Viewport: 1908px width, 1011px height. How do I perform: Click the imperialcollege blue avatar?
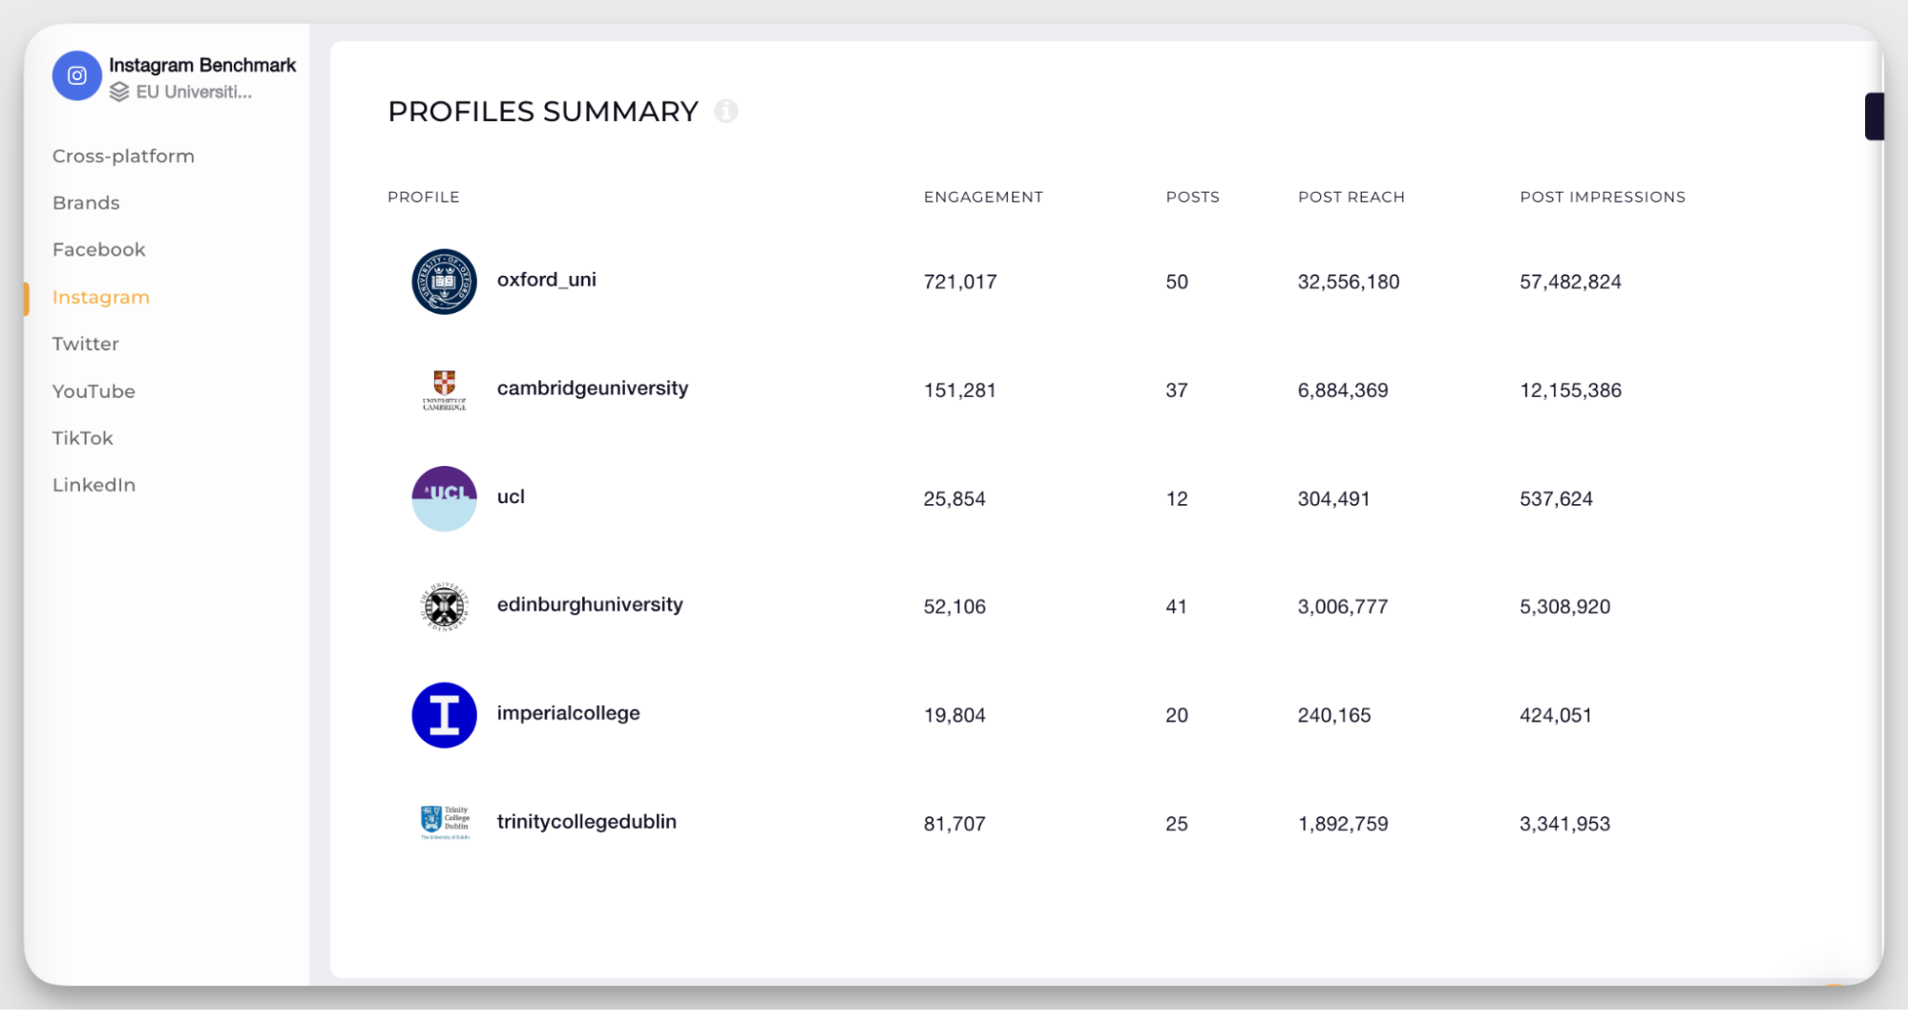444,715
